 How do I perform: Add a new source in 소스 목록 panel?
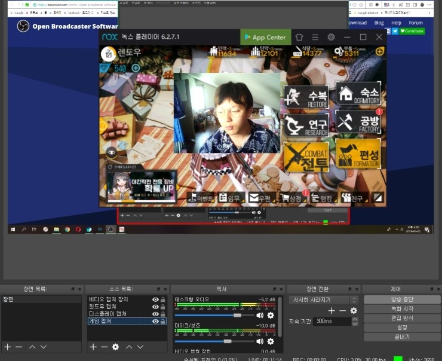pyautogui.click(x=93, y=347)
